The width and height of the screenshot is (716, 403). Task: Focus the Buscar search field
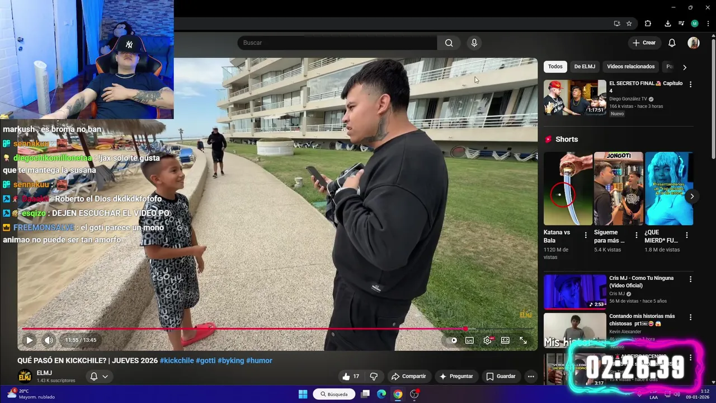tap(337, 43)
